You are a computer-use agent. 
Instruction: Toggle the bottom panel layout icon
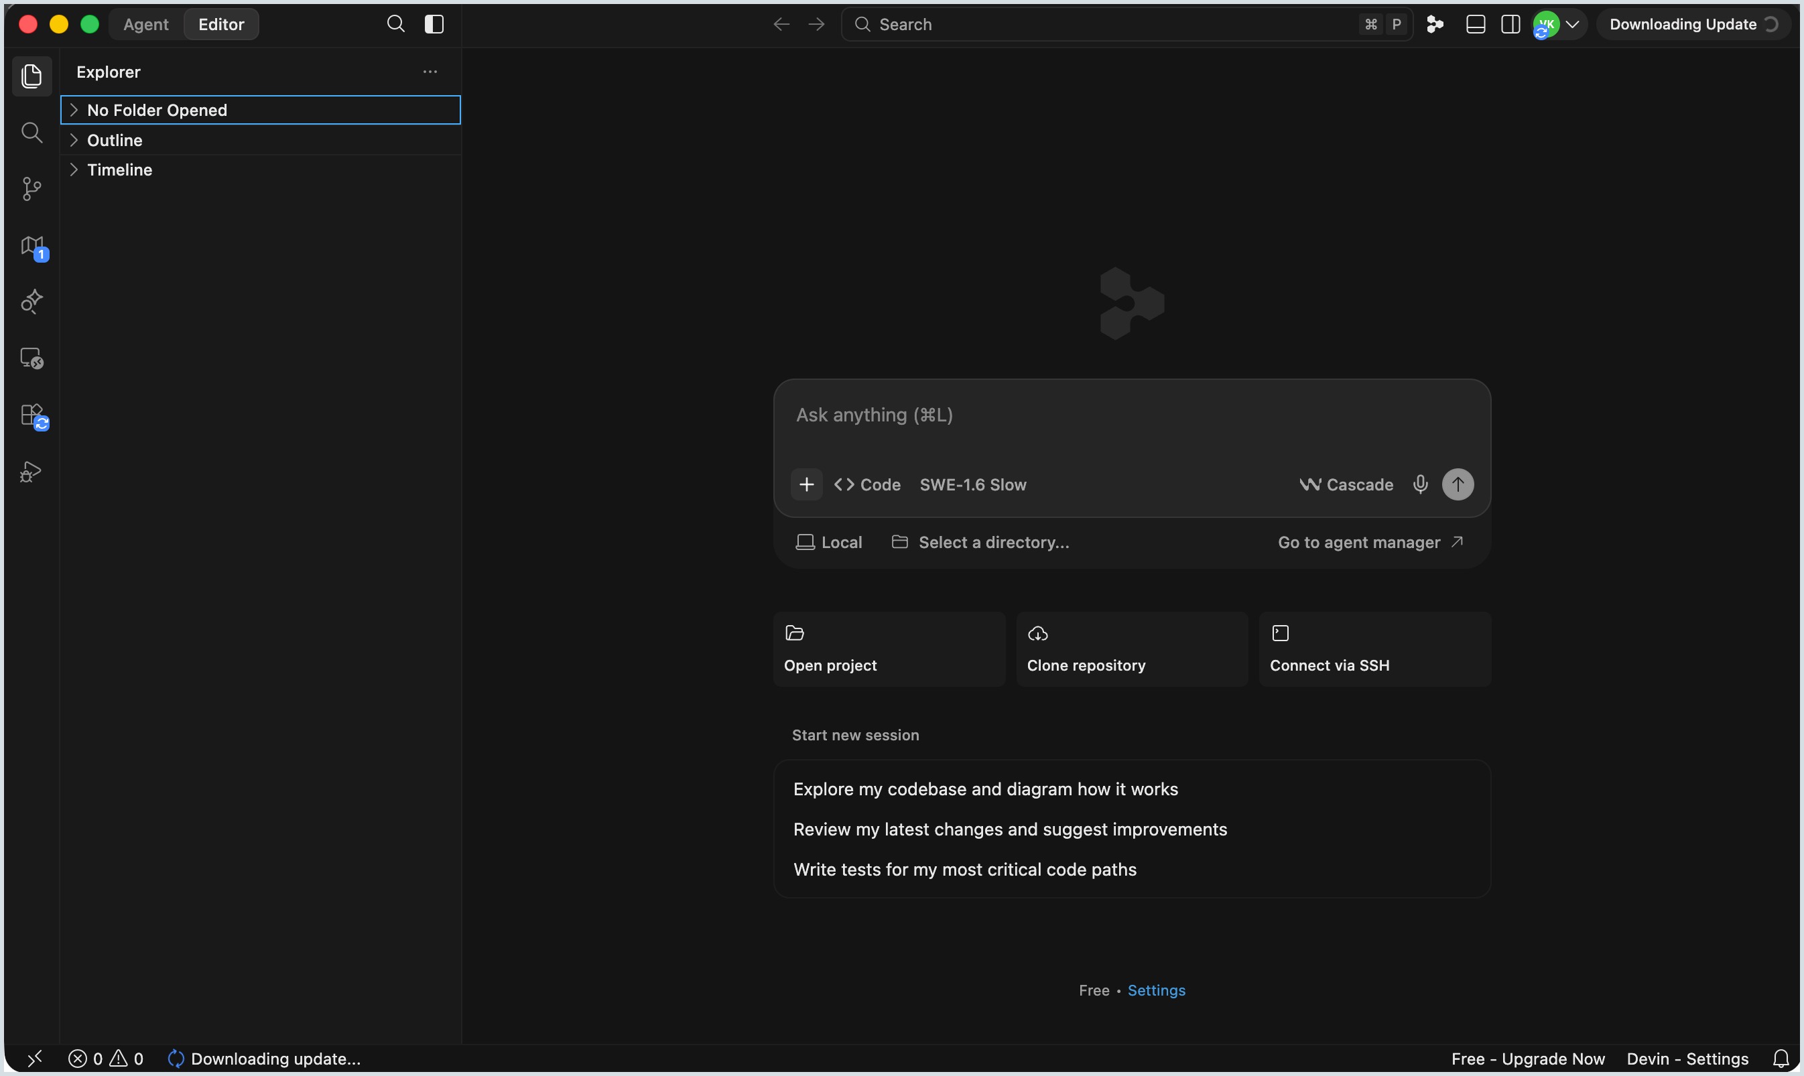[x=1476, y=24]
